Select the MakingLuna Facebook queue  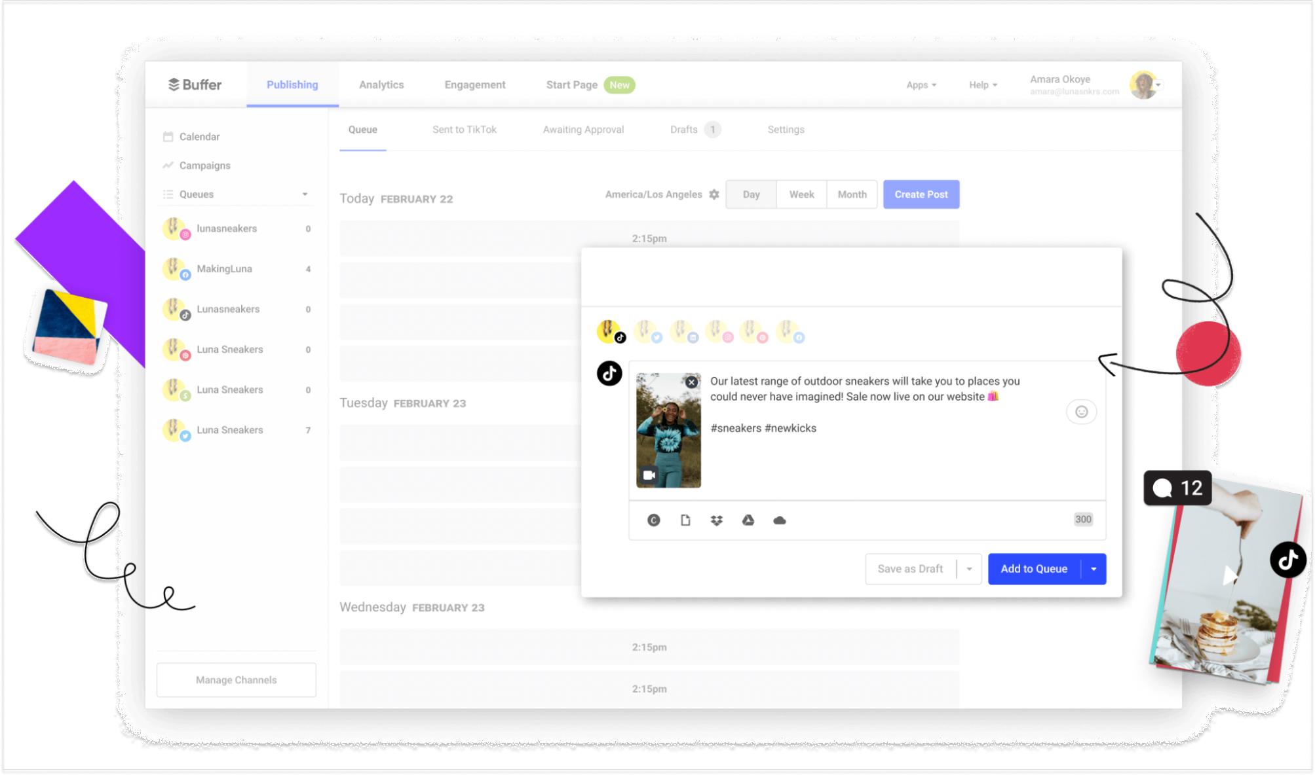click(x=237, y=269)
